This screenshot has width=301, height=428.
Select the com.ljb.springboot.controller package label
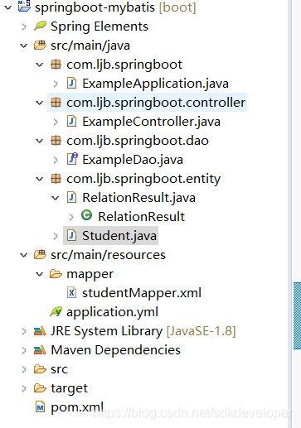[x=156, y=103]
